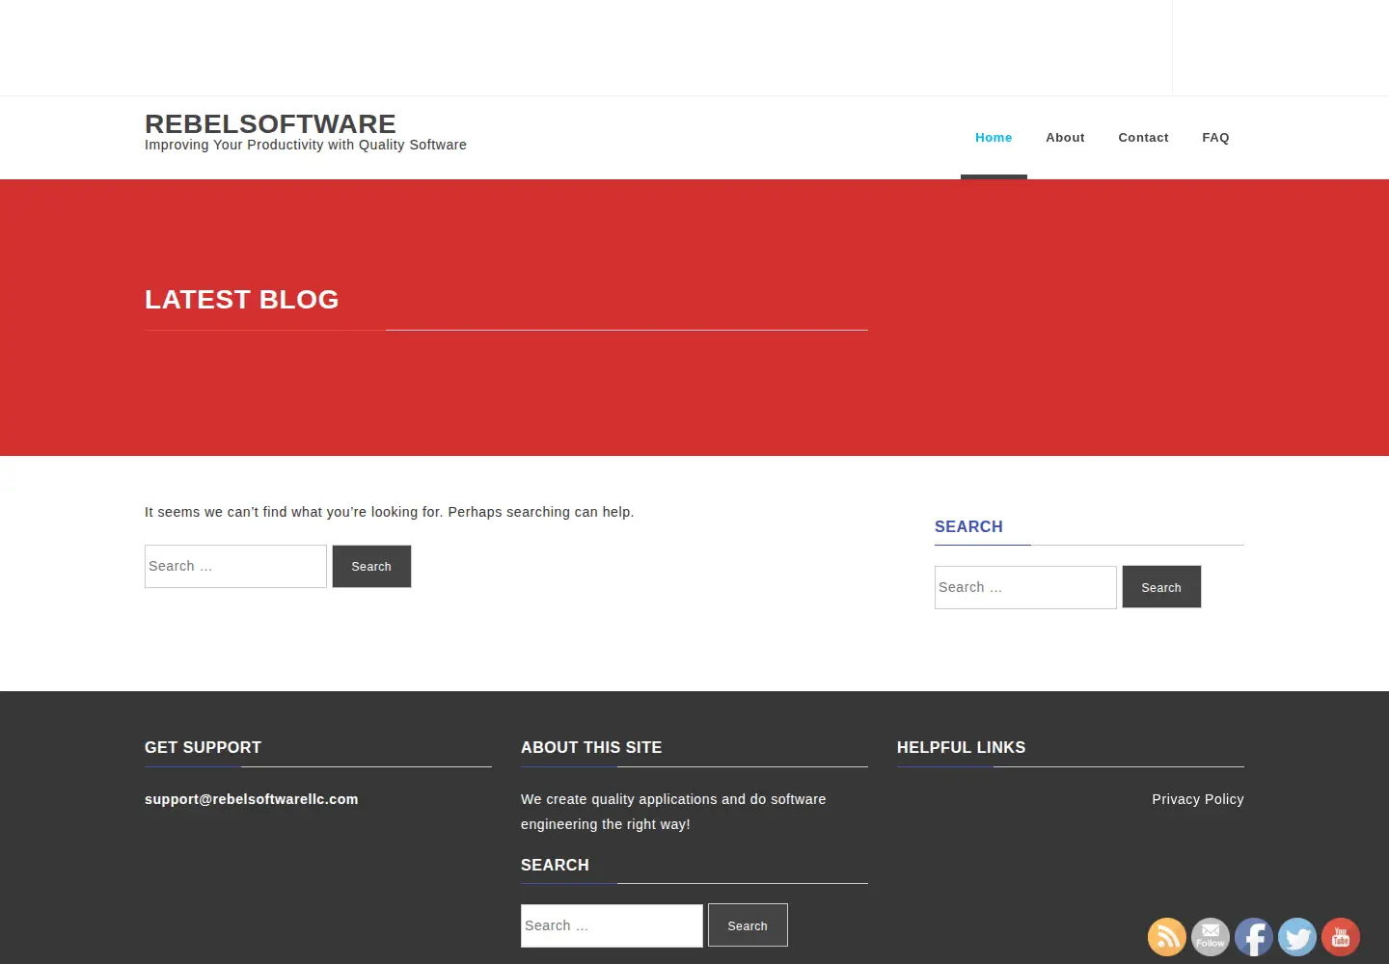Click the 'We create quality applications' text

[x=673, y=812]
